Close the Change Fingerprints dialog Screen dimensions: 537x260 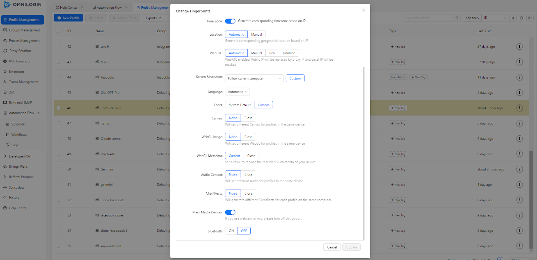[x=363, y=10]
